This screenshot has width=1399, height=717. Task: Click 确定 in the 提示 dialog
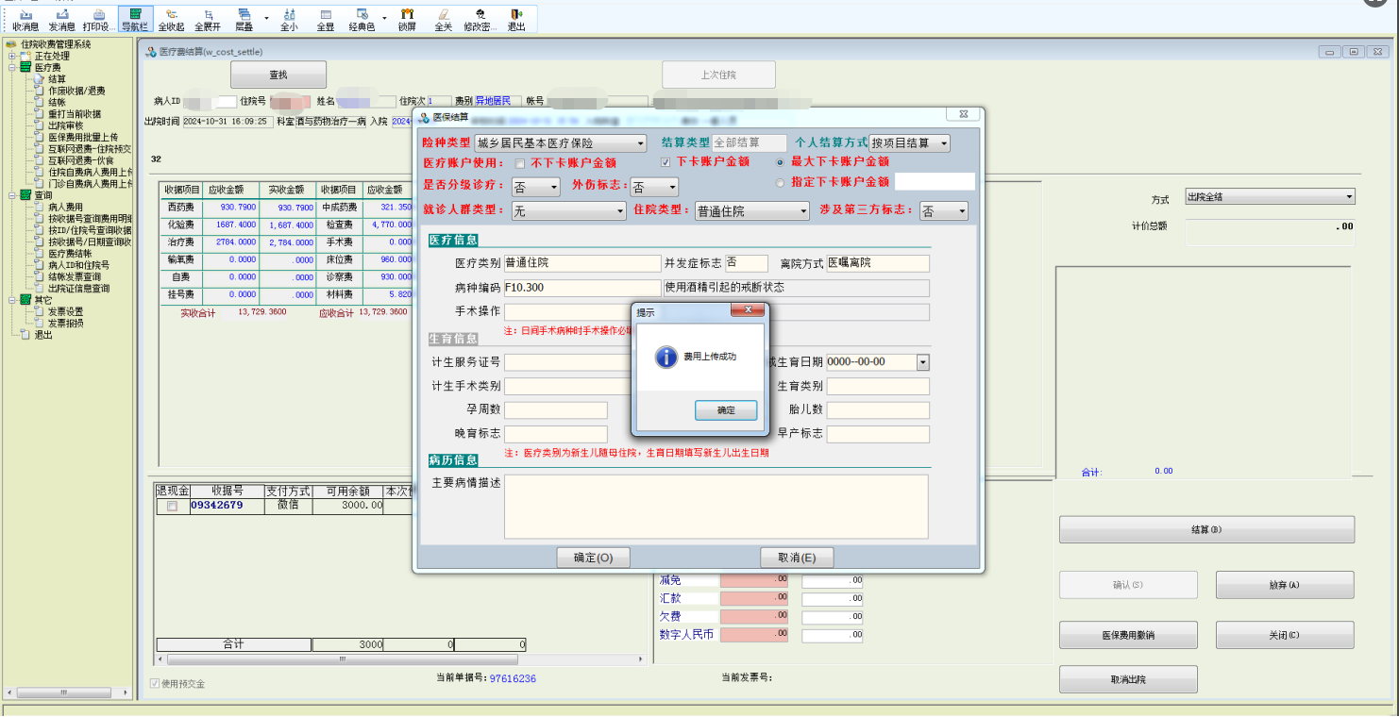click(726, 410)
